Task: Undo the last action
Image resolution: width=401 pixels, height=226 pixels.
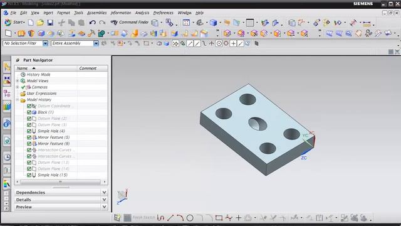Action: 92,23
